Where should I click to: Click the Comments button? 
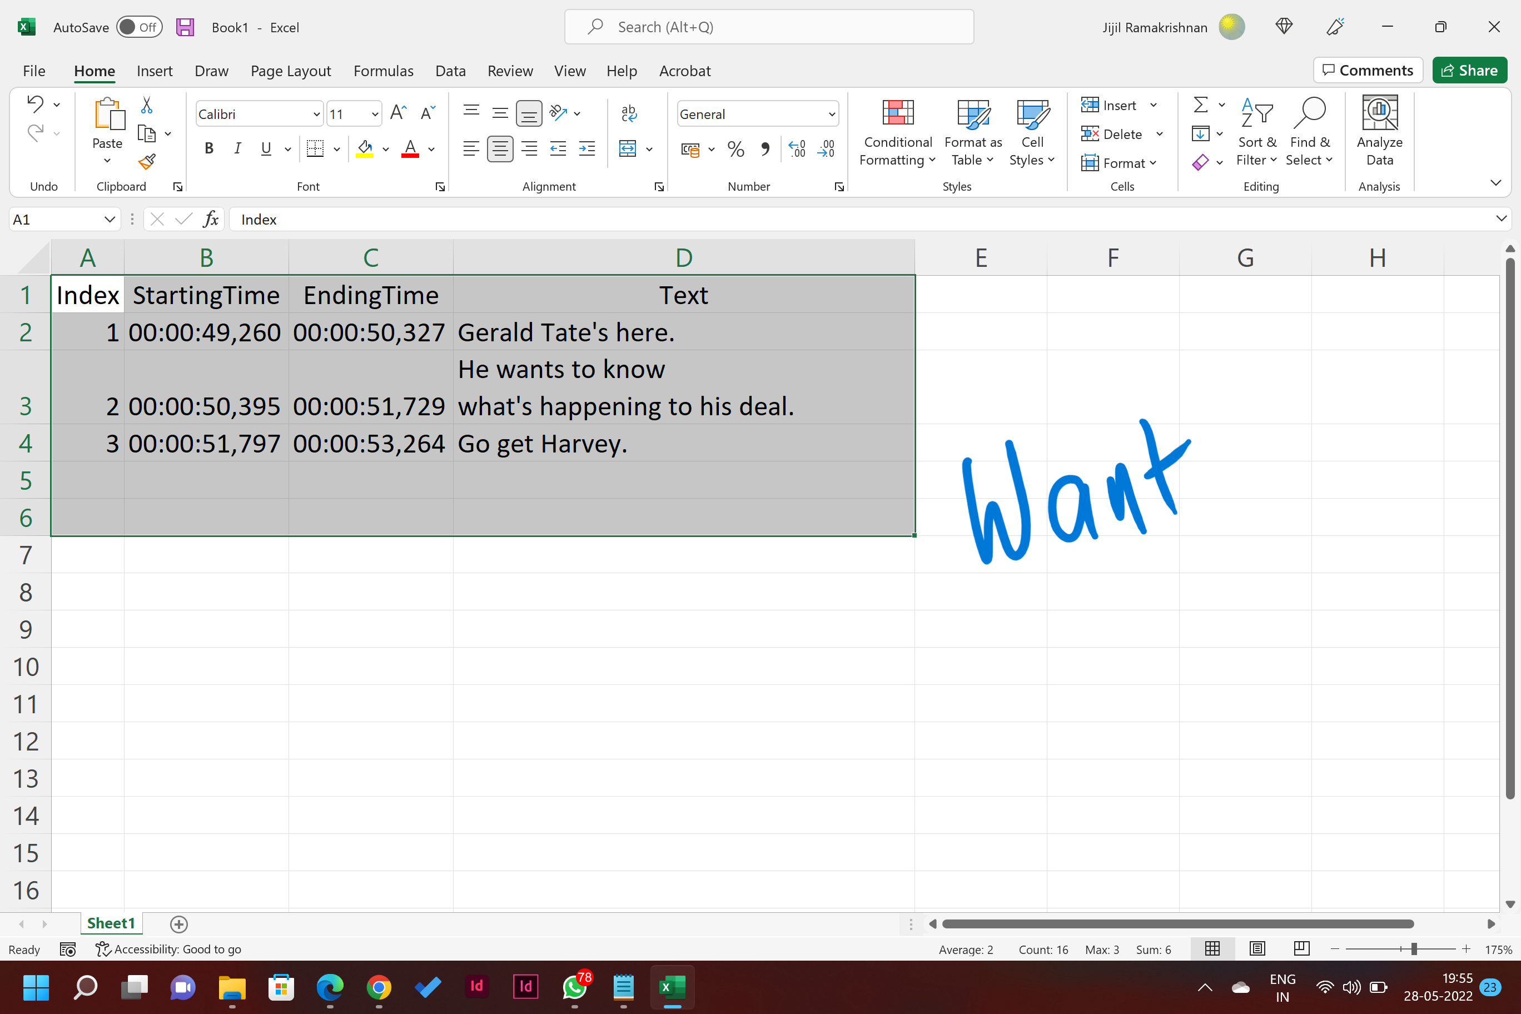point(1368,71)
